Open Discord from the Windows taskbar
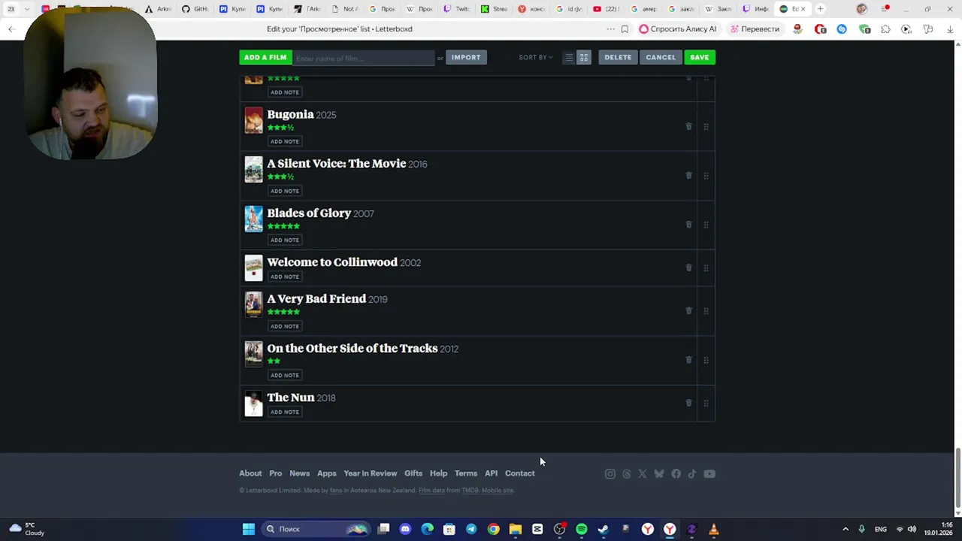 (405, 529)
